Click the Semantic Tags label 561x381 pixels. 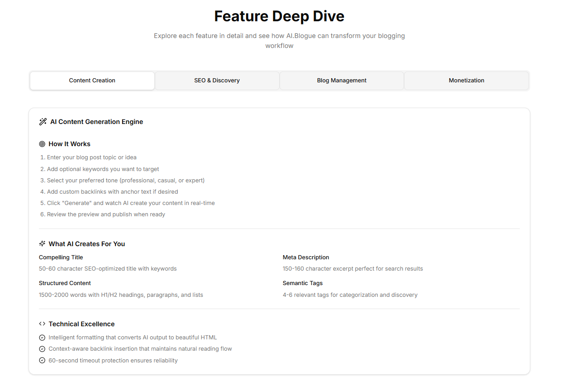(x=303, y=283)
